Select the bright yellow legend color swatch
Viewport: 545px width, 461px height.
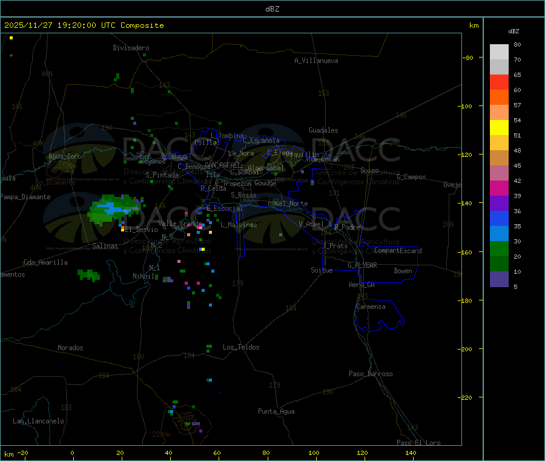tap(499, 128)
